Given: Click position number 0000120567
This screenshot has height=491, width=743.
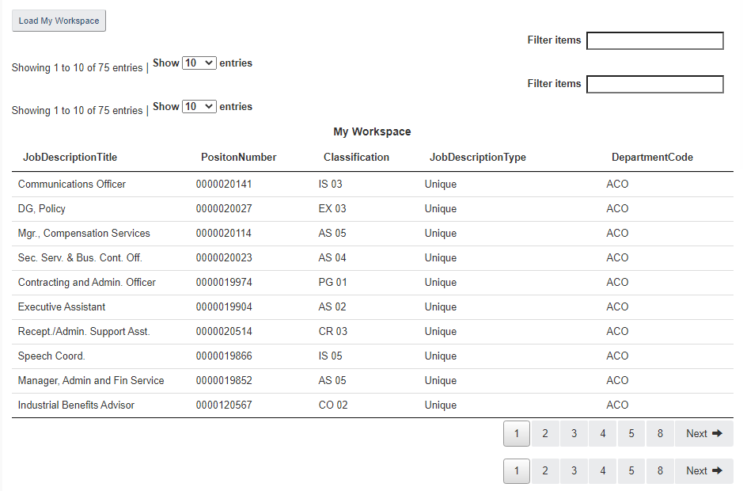Looking at the screenshot, I should 224,405.
